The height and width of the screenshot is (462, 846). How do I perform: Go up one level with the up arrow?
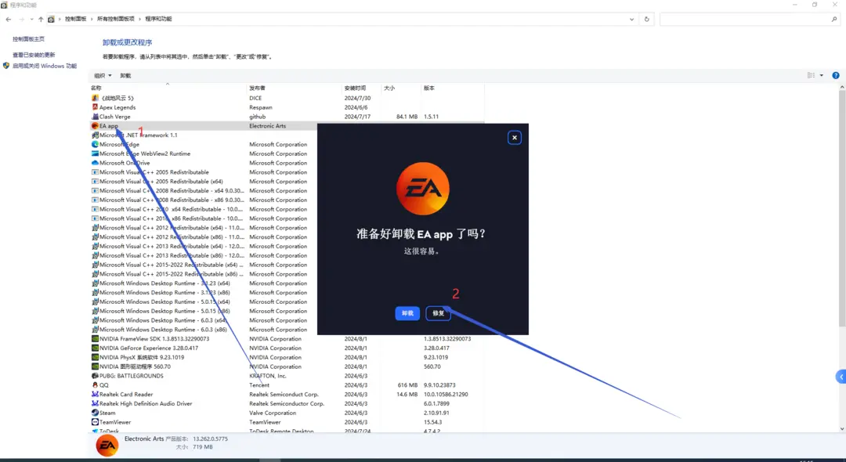coord(41,20)
